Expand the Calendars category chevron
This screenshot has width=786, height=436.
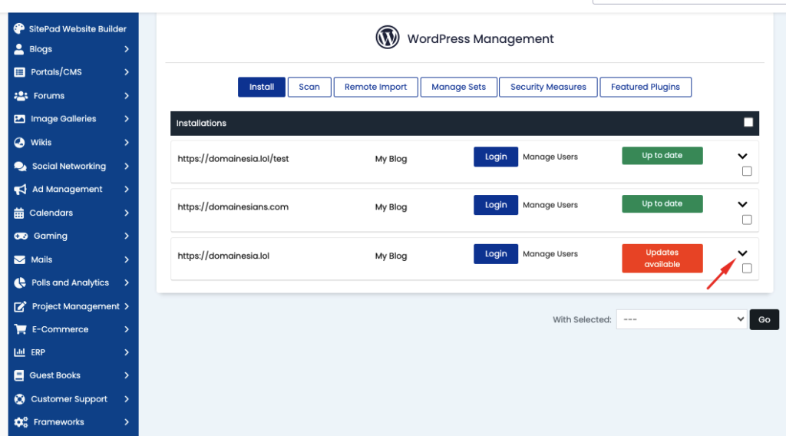click(x=127, y=213)
